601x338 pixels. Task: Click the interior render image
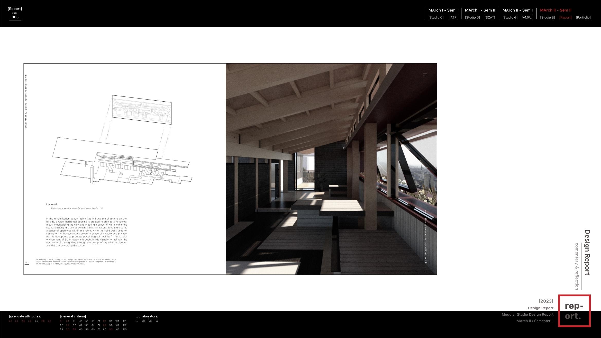coord(331,169)
